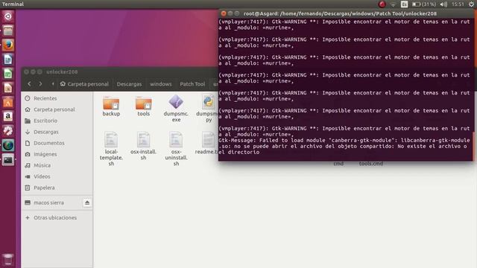The image size is (477, 268).
Task: Select macos sierra volume in the sidebar
Action: 51,202
